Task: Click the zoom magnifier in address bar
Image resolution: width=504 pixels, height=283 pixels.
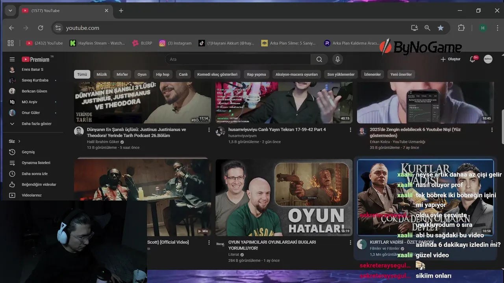Action: (x=427, y=28)
